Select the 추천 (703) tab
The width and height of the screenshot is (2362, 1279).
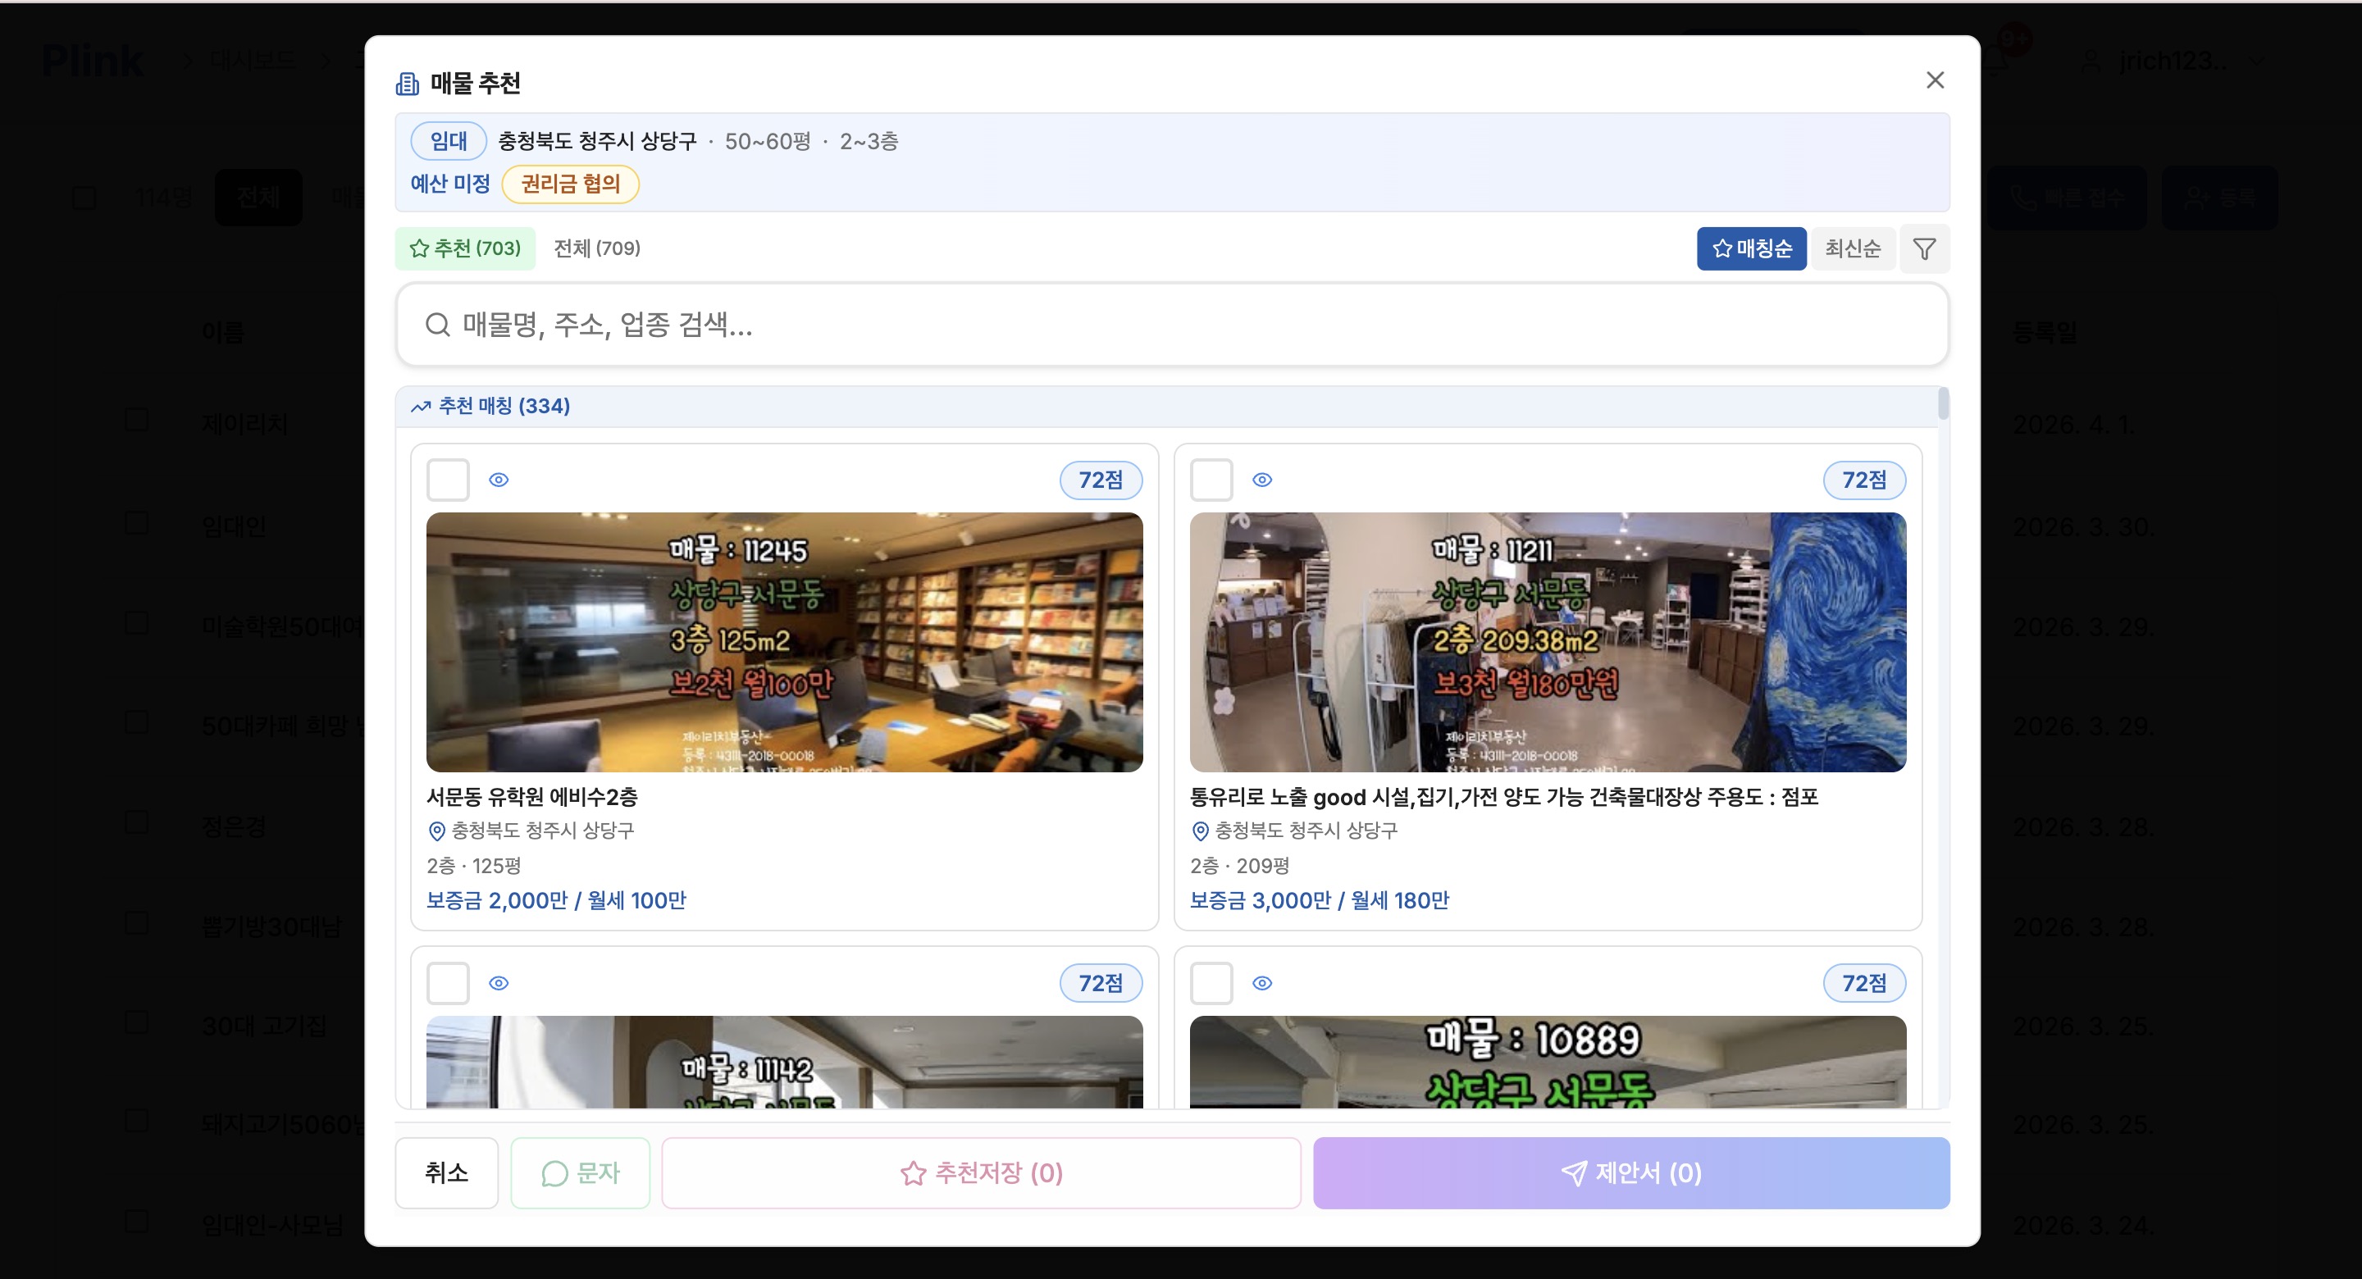point(465,248)
